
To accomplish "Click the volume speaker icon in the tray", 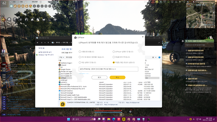I will point(200,119).
